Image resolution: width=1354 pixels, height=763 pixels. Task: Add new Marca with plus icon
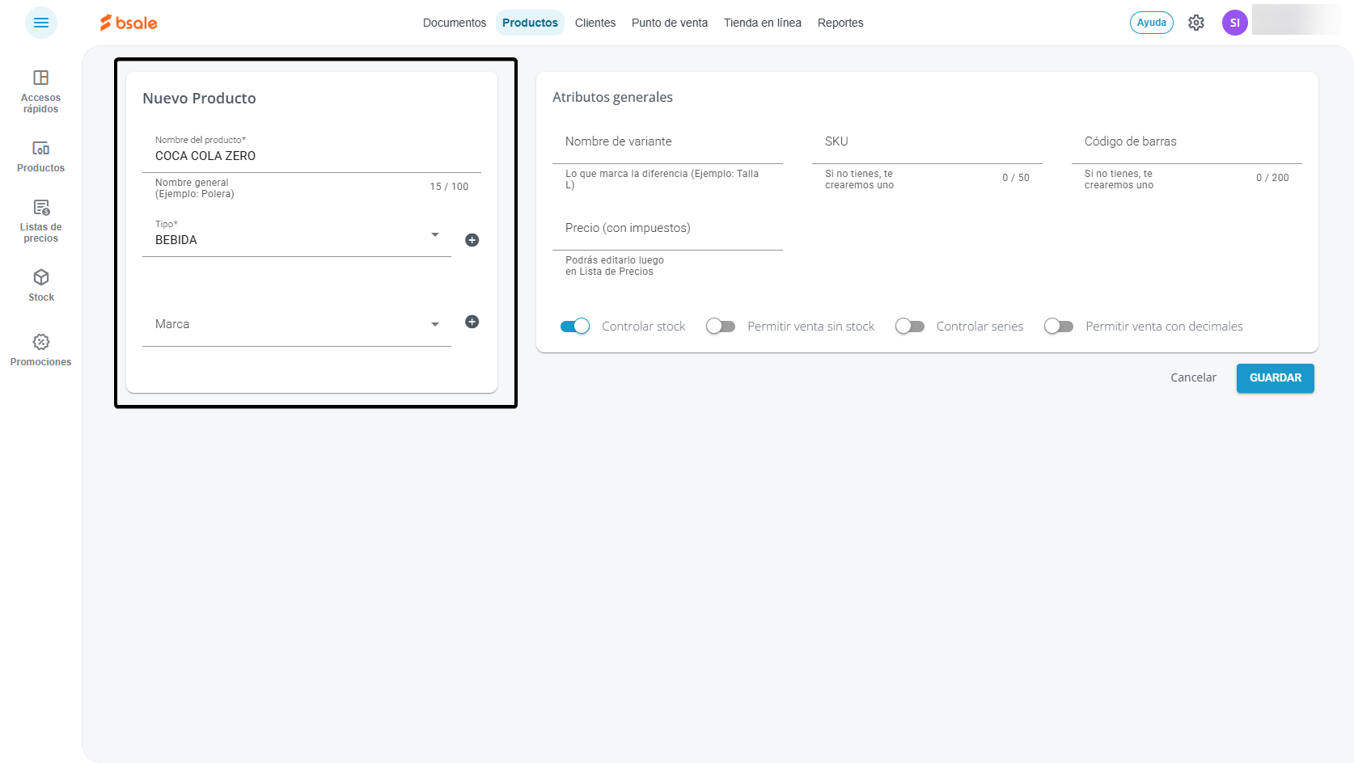click(x=472, y=322)
